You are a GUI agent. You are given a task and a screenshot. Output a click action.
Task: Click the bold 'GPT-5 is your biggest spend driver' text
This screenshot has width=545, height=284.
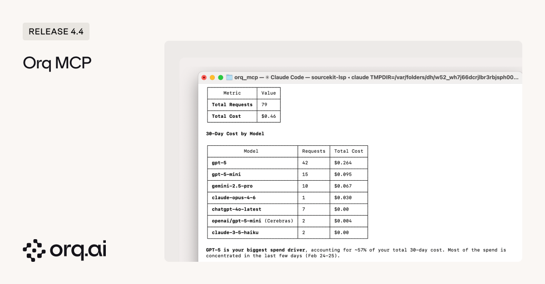[x=257, y=250]
